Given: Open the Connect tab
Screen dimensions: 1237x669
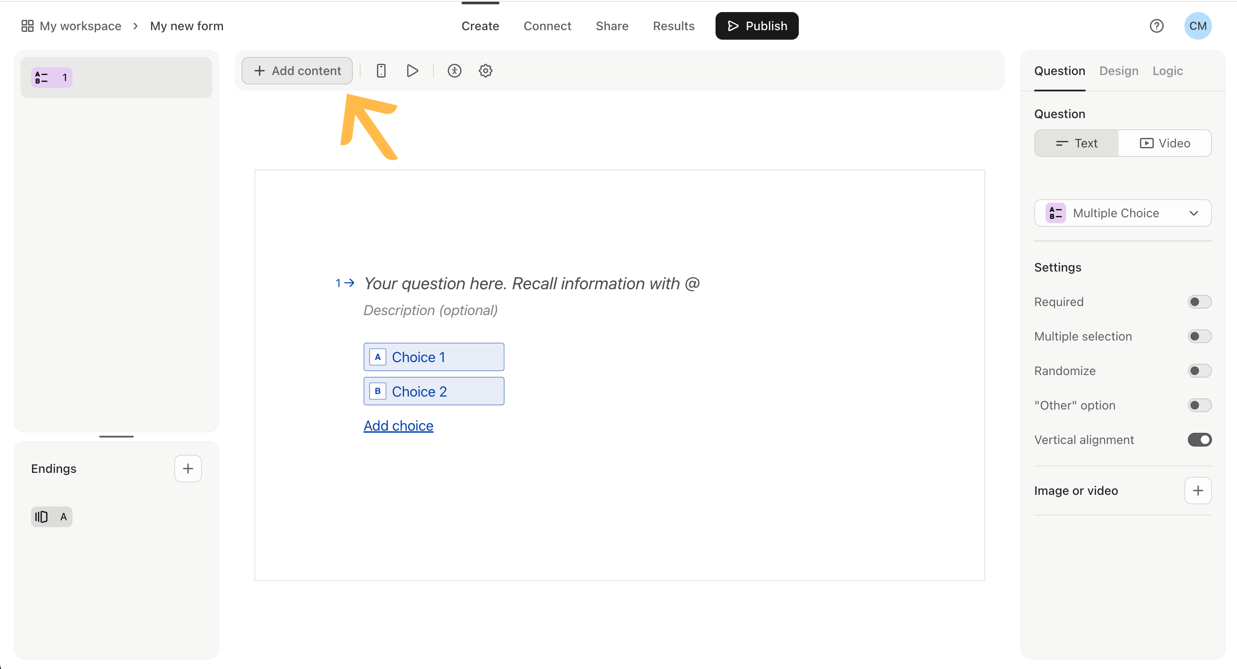Looking at the screenshot, I should (547, 26).
